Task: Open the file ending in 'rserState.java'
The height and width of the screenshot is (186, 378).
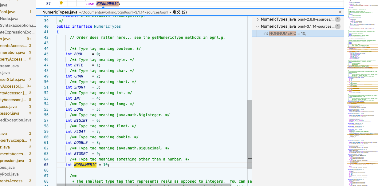Action: pyautogui.click(x=13, y=79)
